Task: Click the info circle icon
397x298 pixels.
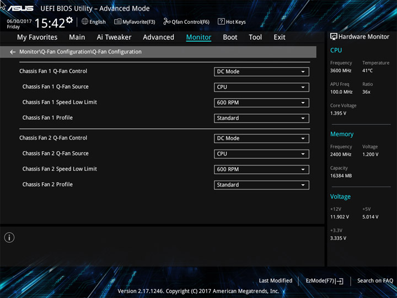Action: pos(9,238)
